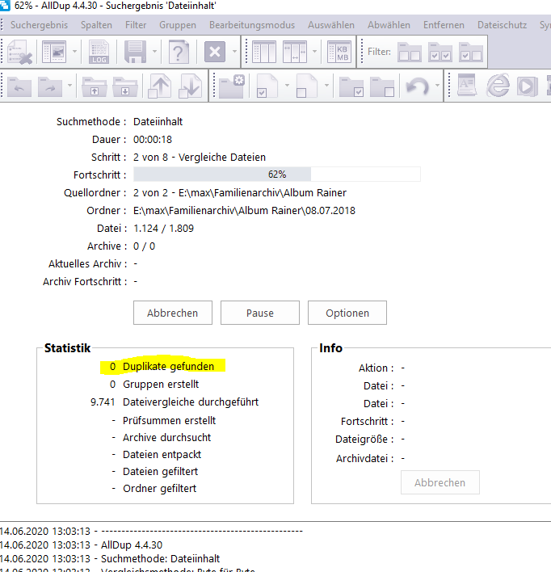
Task: Click the up arrow toolbar icon
Action: 162,86
